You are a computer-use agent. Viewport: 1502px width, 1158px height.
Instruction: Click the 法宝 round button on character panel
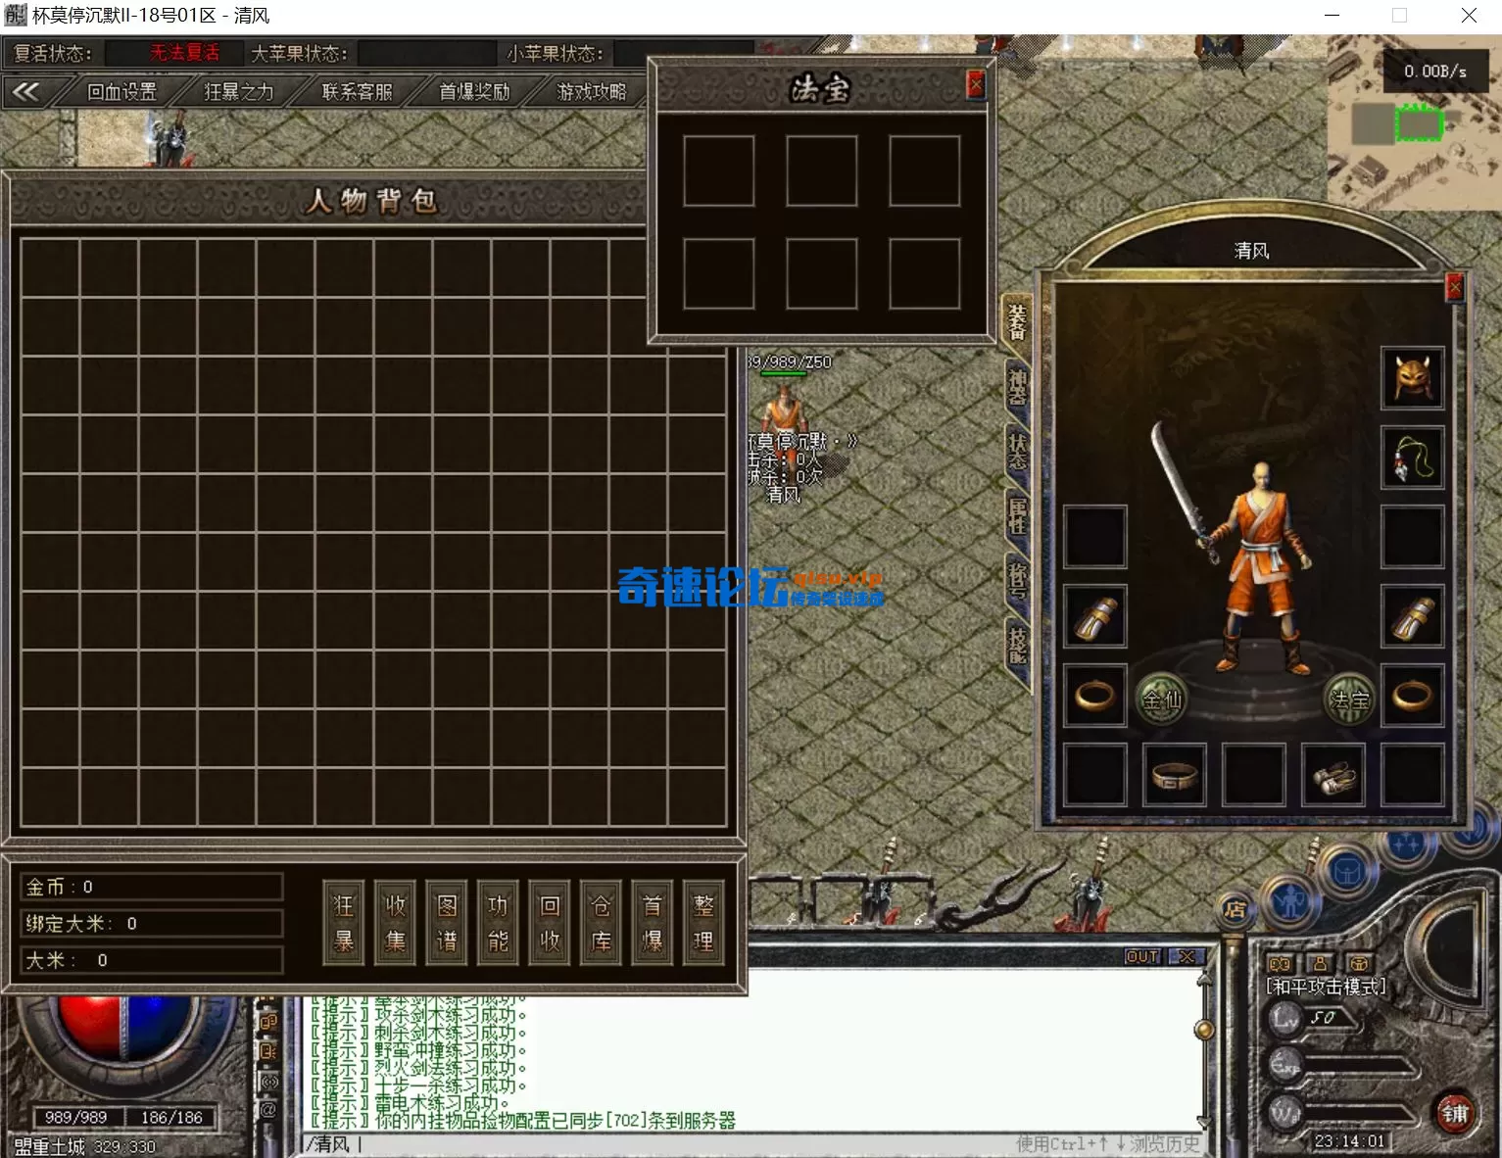coord(1348,700)
